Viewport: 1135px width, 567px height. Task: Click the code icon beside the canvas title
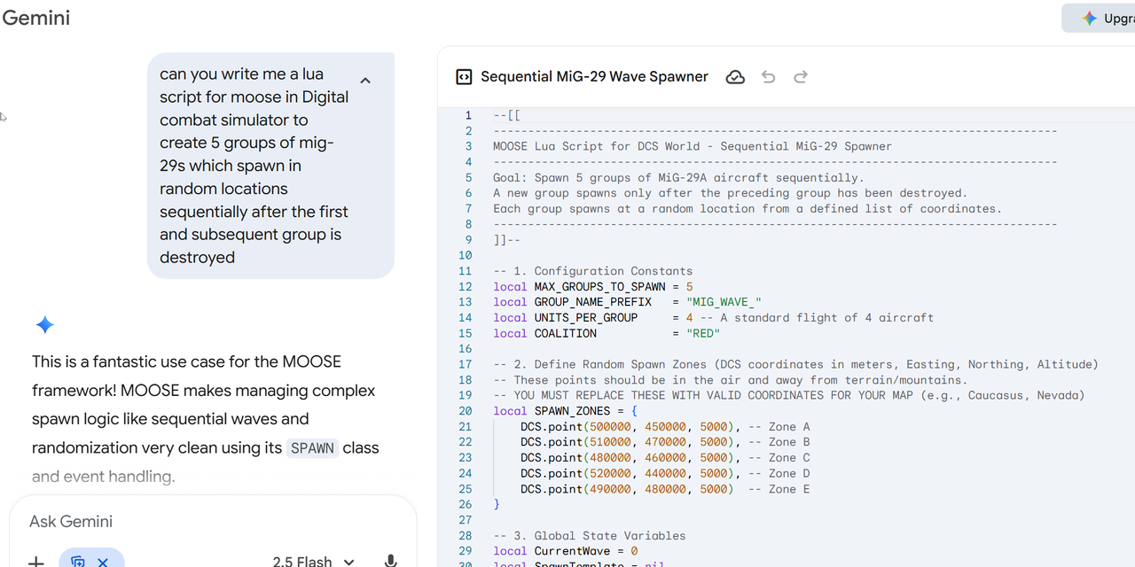(x=464, y=77)
